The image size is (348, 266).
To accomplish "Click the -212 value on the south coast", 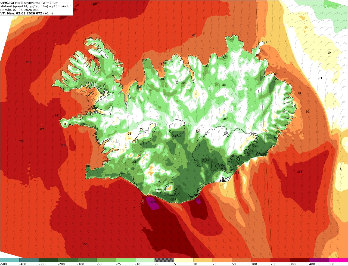I will [x=173, y=200].
